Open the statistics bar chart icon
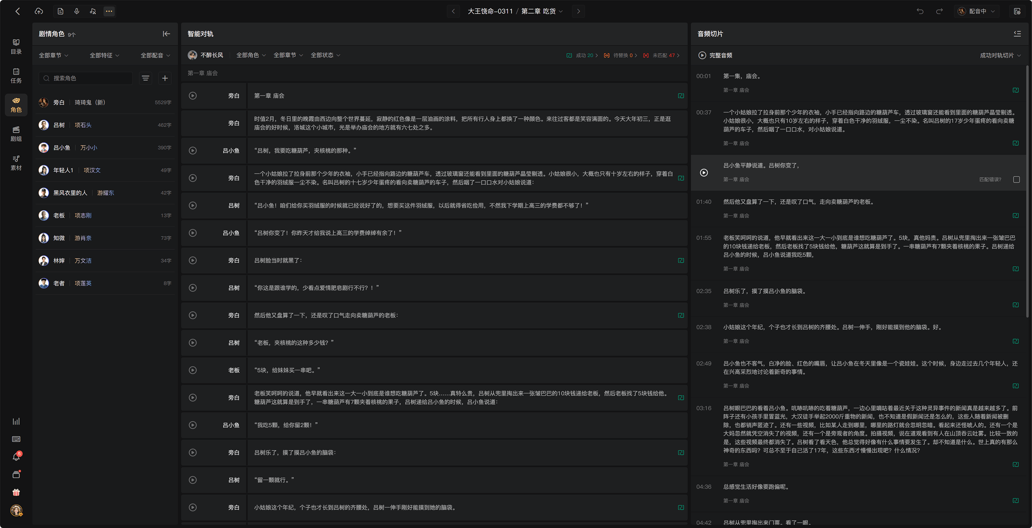Screen dimensions: 1032x528 [16, 421]
